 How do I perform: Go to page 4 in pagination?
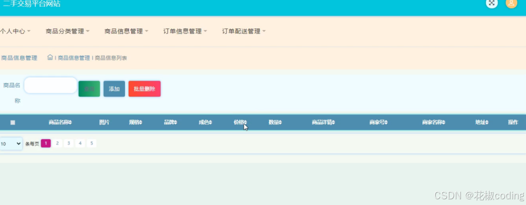[80, 144]
